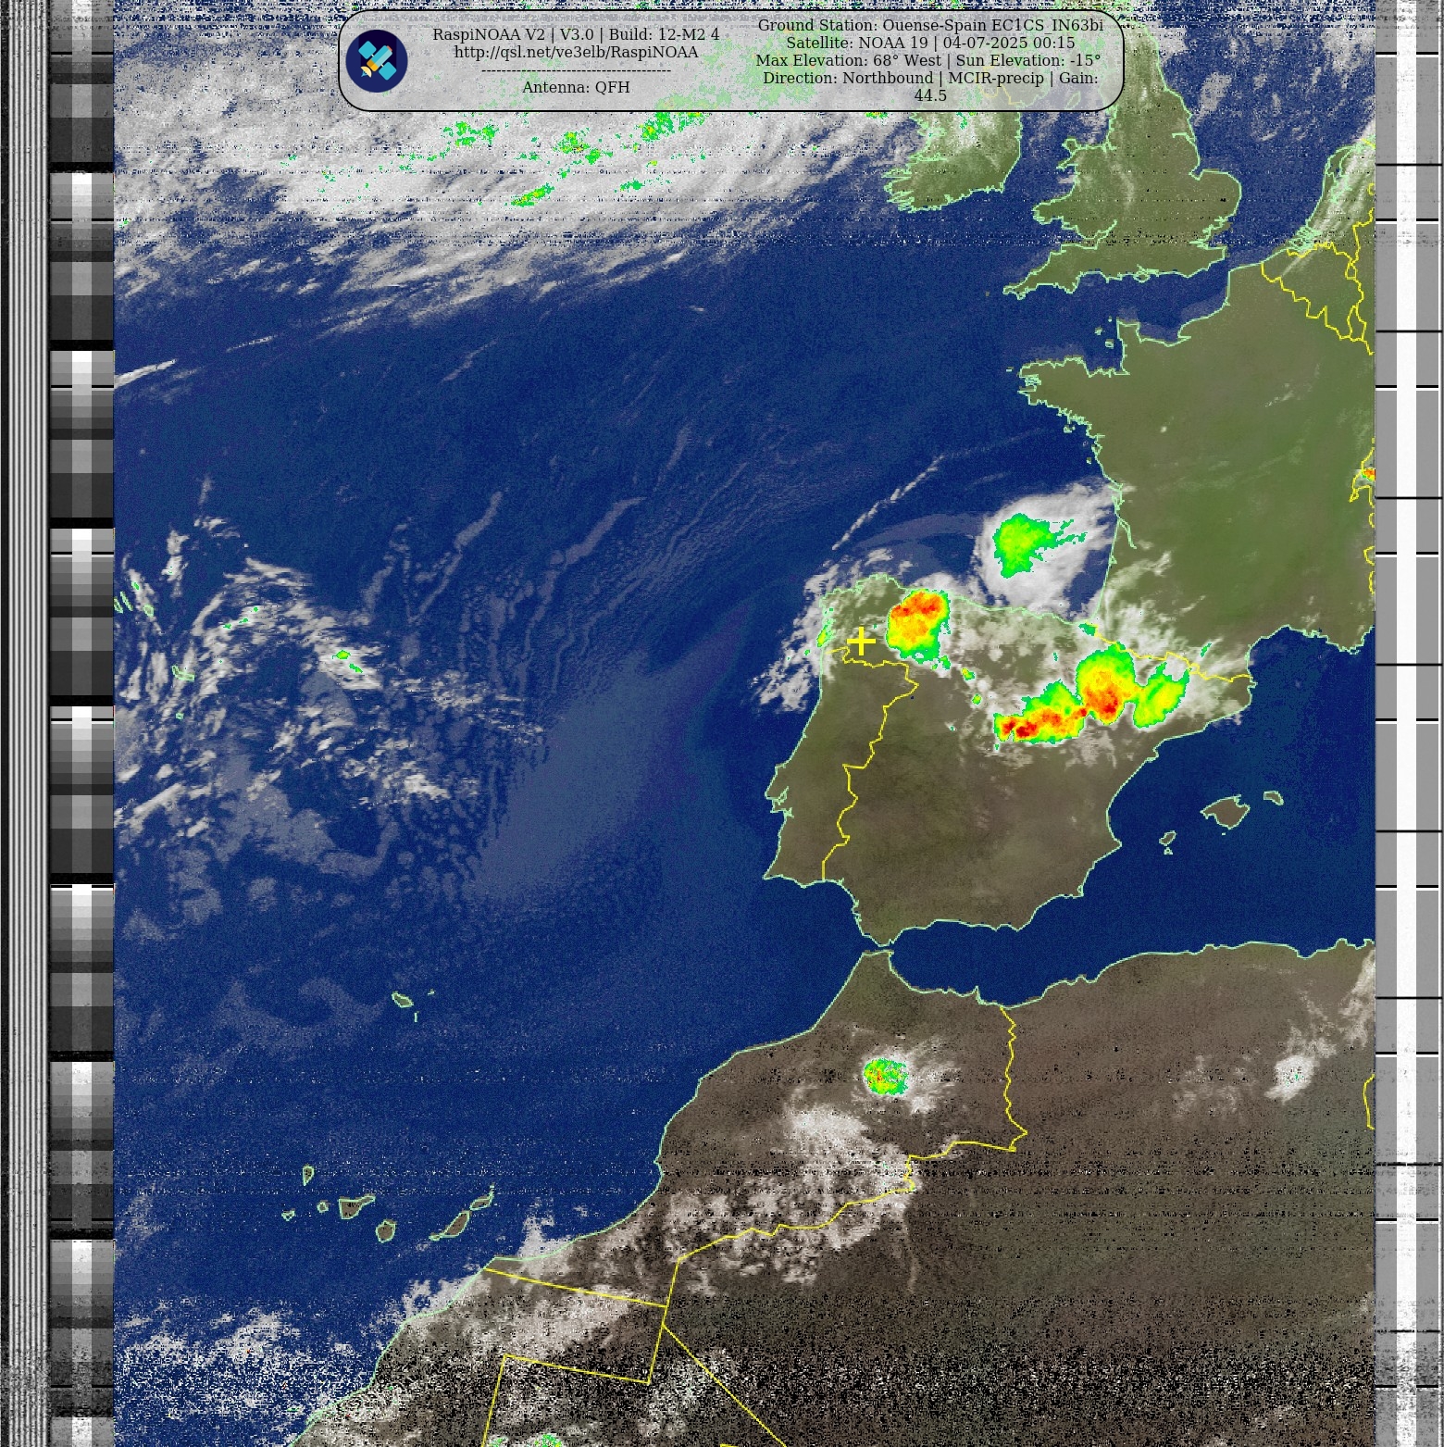1444x1447 pixels.
Task: Click the 'Direction: Northbound | MCIR-precip' line
Action: (x=930, y=78)
